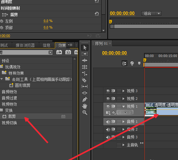178x160 pixels.
Task: Toggle visibility eye of 视频 3
Action: [x=108, y=91]
